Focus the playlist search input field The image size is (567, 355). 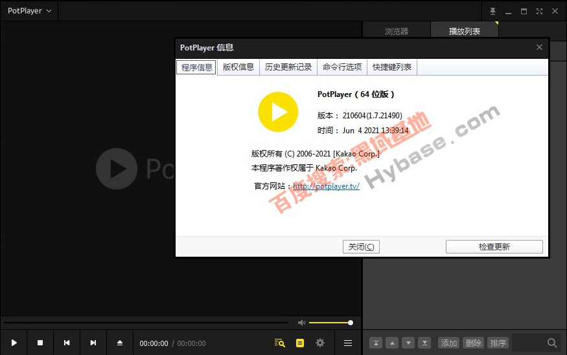pos(529,343)
